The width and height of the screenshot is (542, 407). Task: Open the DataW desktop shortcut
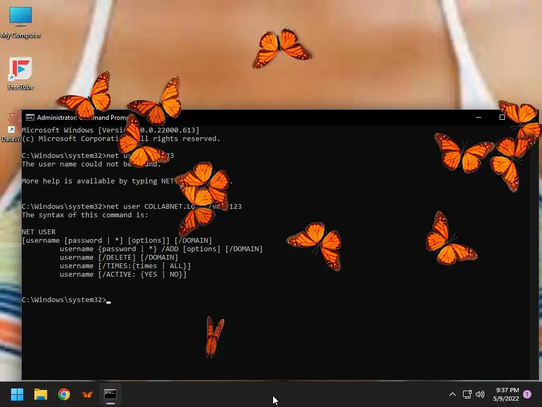point(11,126)
